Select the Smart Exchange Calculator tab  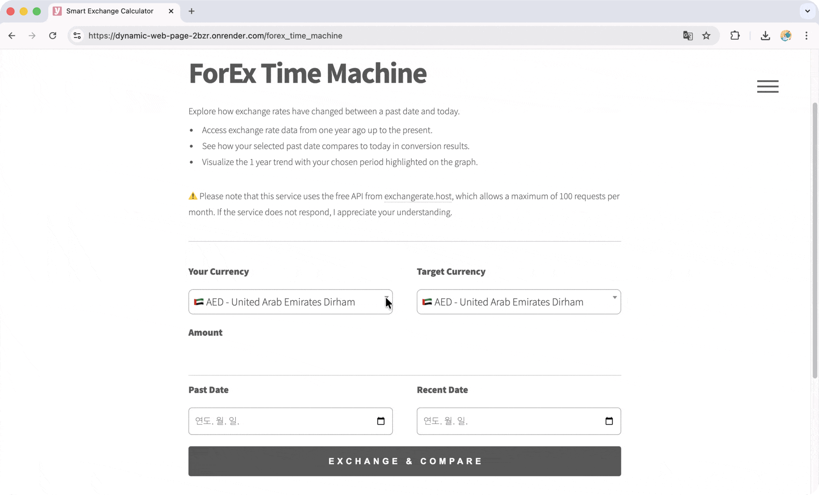(x=110, y=11)
